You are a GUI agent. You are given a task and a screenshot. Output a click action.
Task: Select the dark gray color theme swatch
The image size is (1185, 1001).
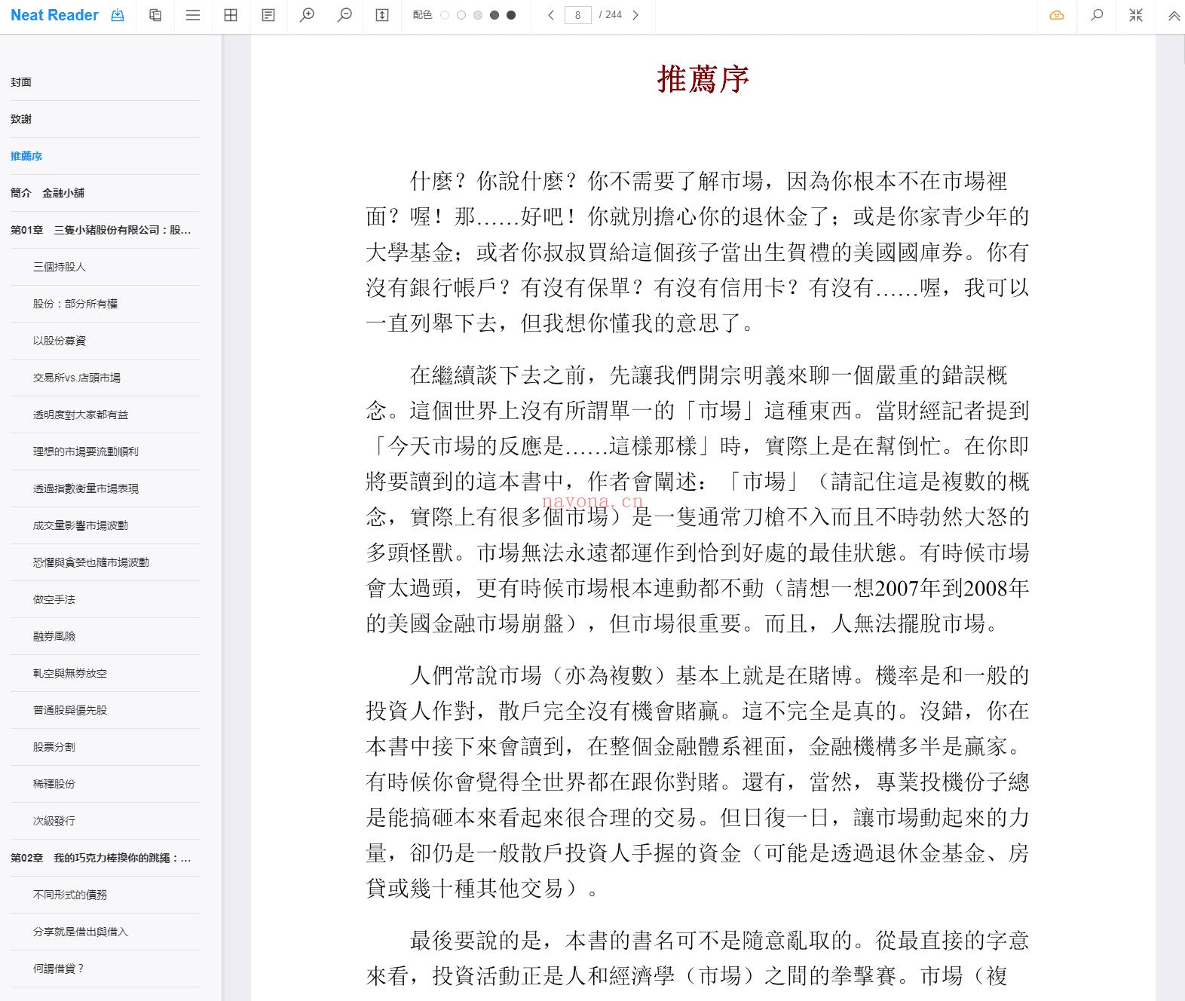(495, 15)
